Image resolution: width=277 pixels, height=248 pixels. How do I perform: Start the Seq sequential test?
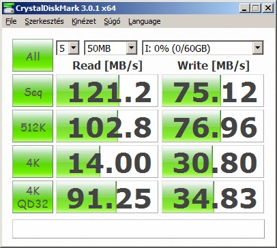click(33, 91)
